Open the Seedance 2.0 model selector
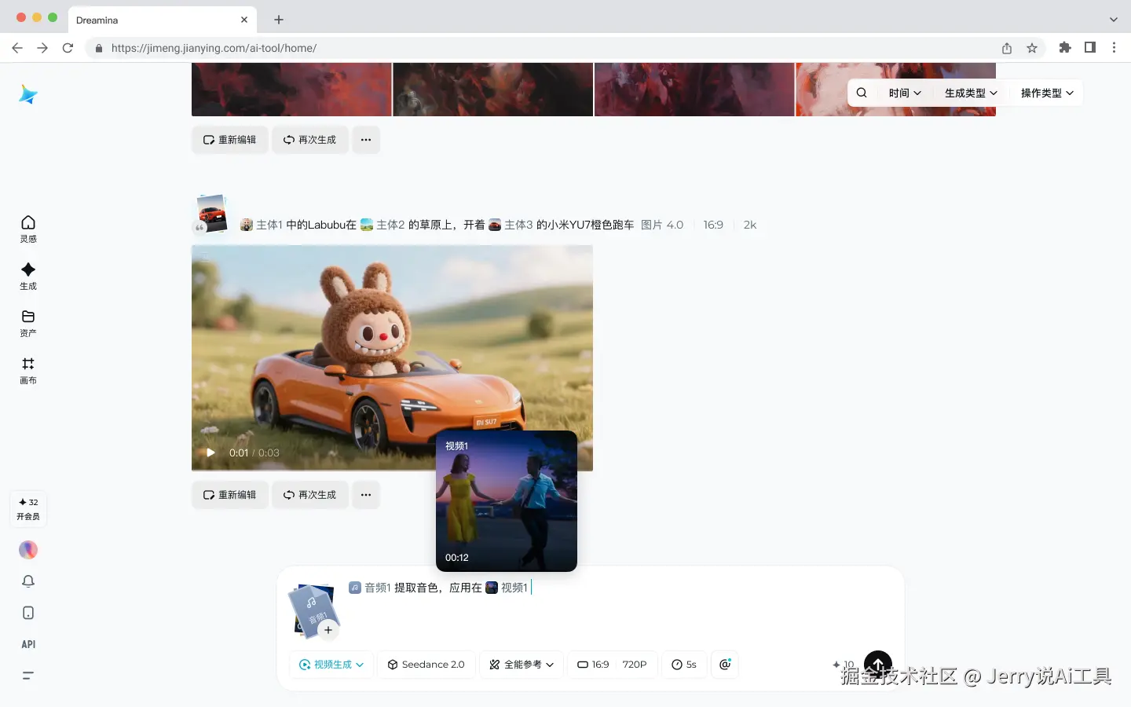 pyautogui.click(x=426, y=665)
